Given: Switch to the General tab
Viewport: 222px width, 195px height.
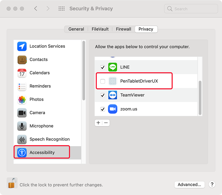Looking at the screenshot, I should coord(76,29).
